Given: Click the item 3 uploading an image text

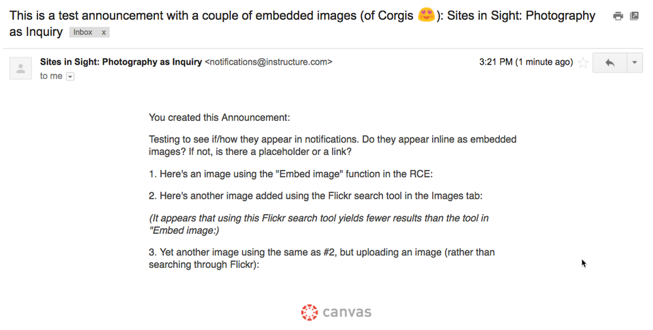Looking at the screenshot, I should tap(322, 258).
